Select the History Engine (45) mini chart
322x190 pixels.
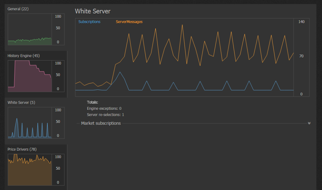(x=36, y=76)
